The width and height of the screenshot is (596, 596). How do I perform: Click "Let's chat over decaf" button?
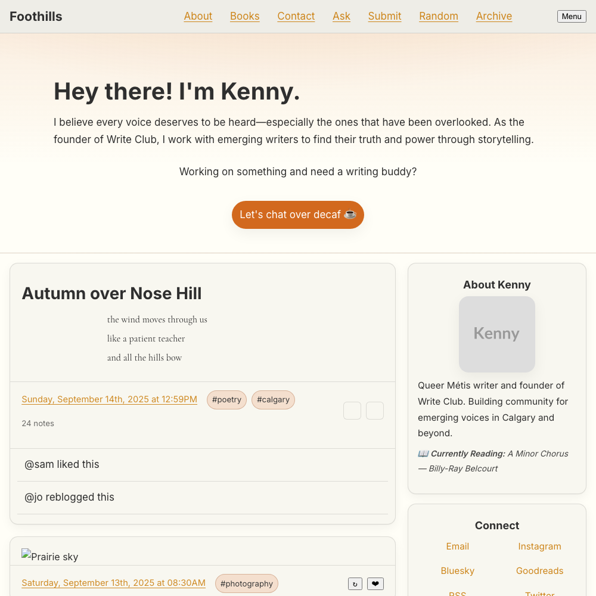(x=298, y=215)
